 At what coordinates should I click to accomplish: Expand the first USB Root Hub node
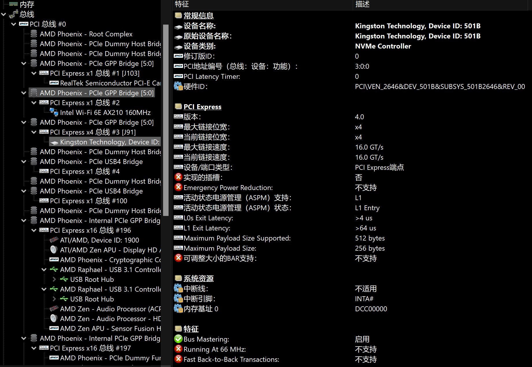(54, 279)
